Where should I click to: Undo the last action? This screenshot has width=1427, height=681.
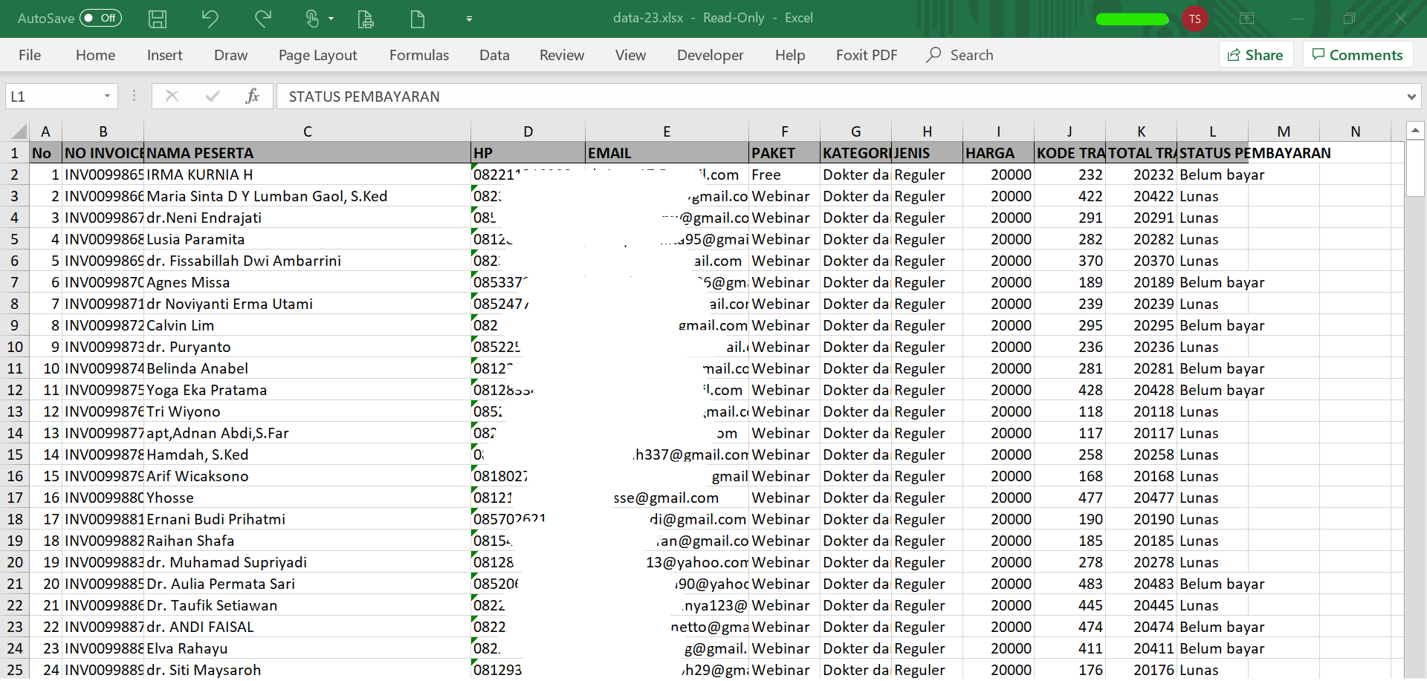(x=210, y=19)
